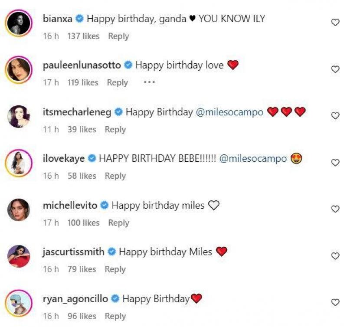Tap the heart beside ryan_agoncillo's comment
347x327 pixels.
(x=335, y=302)
